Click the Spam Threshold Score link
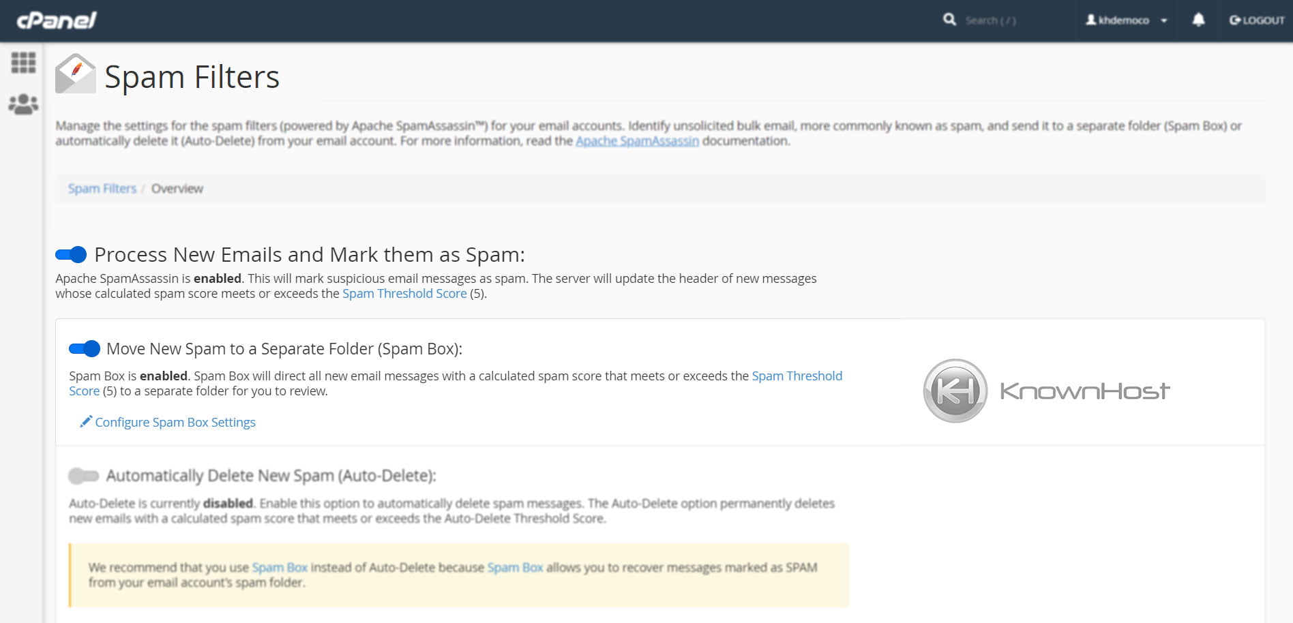This screenshot has width=1293, height=623. (x=404, y=293)
